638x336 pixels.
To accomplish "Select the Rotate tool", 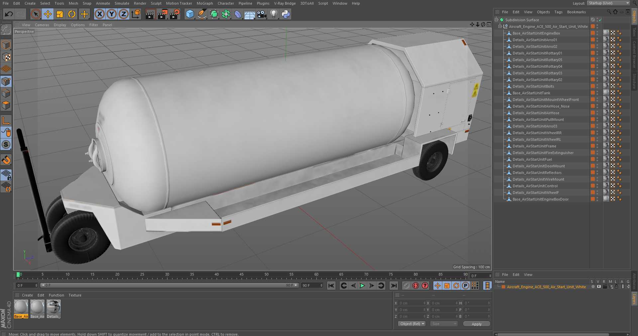I will click(72, 14).
